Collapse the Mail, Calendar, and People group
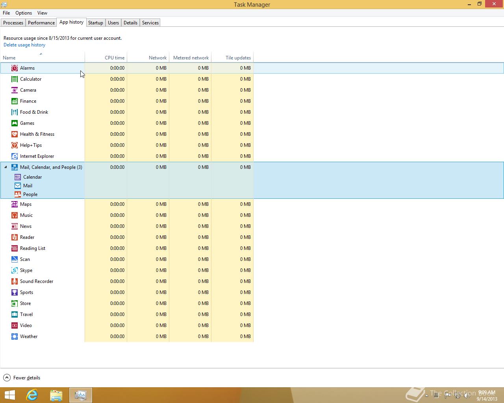Screen dimensions: 504x403 tap(6, 167)
